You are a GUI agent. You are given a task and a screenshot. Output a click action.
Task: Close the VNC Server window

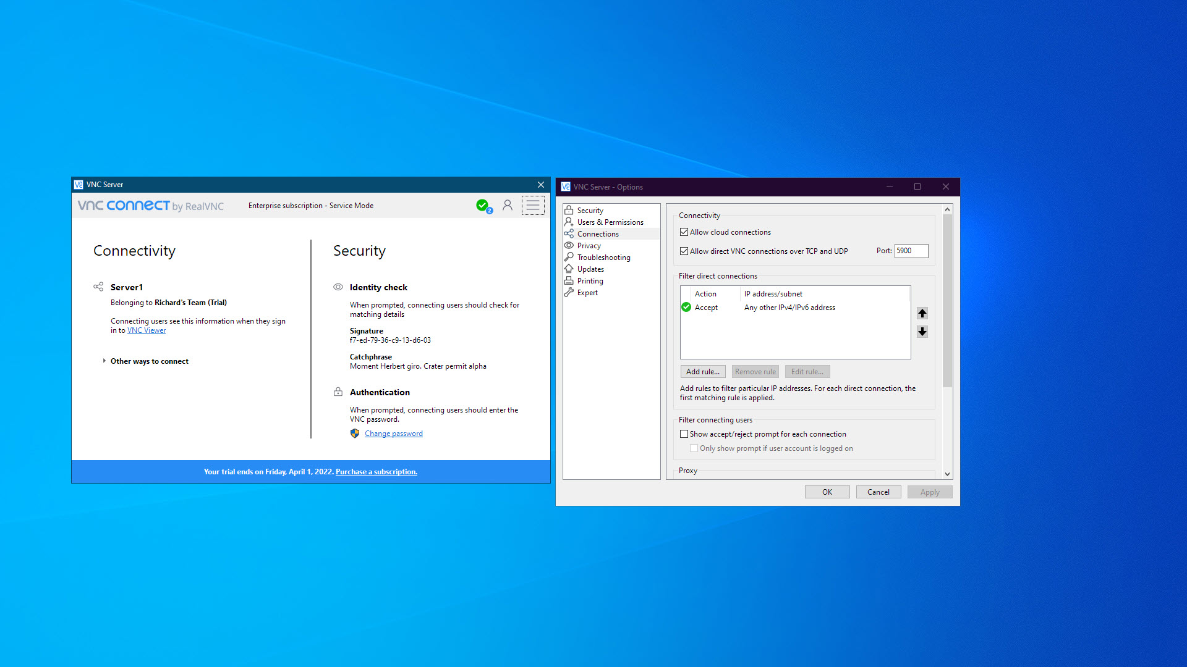(541, 185)
